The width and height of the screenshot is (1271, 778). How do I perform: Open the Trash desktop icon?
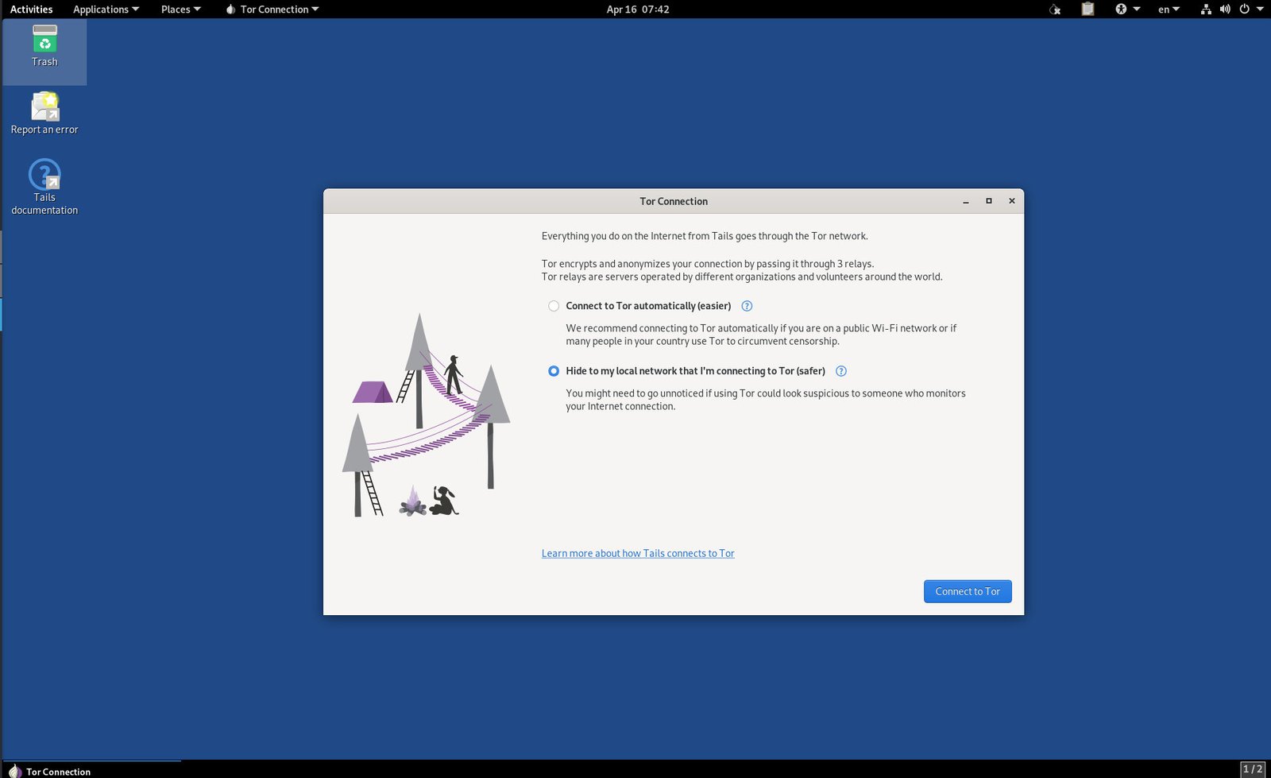coord(44,46)
